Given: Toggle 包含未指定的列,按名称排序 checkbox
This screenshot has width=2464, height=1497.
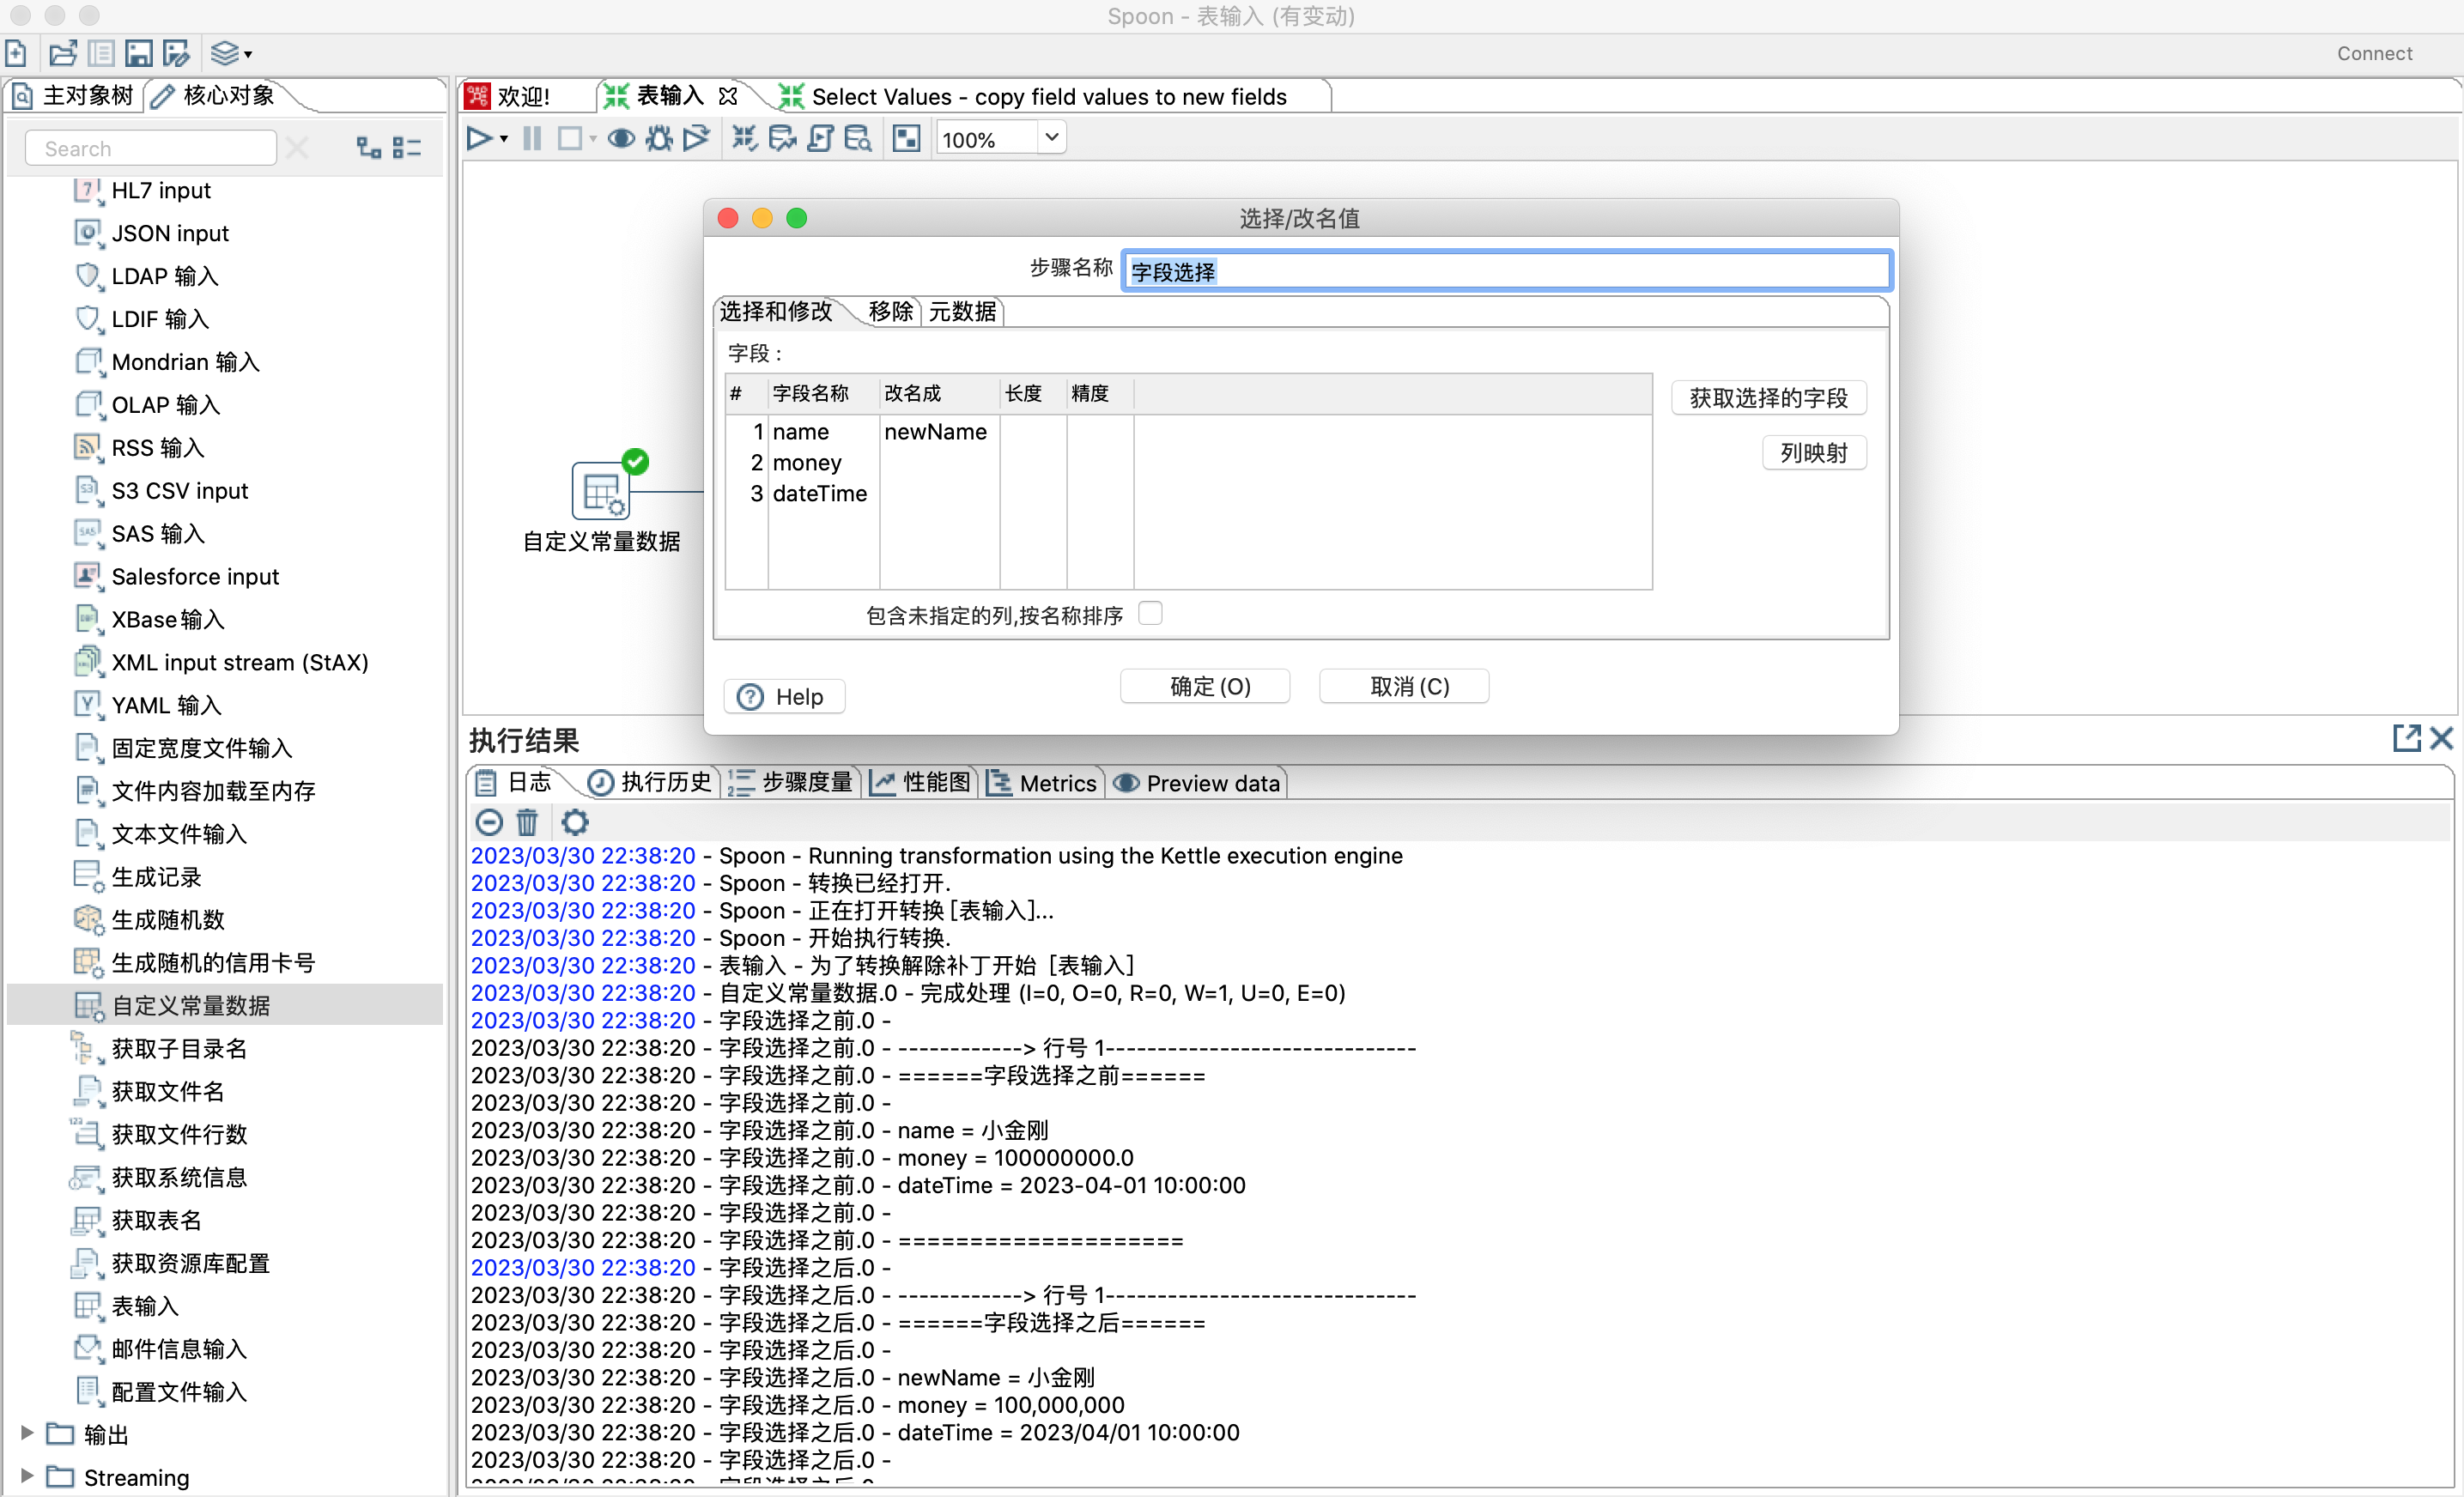Looking at the screenshot, I should click(x=1150, y=614).
